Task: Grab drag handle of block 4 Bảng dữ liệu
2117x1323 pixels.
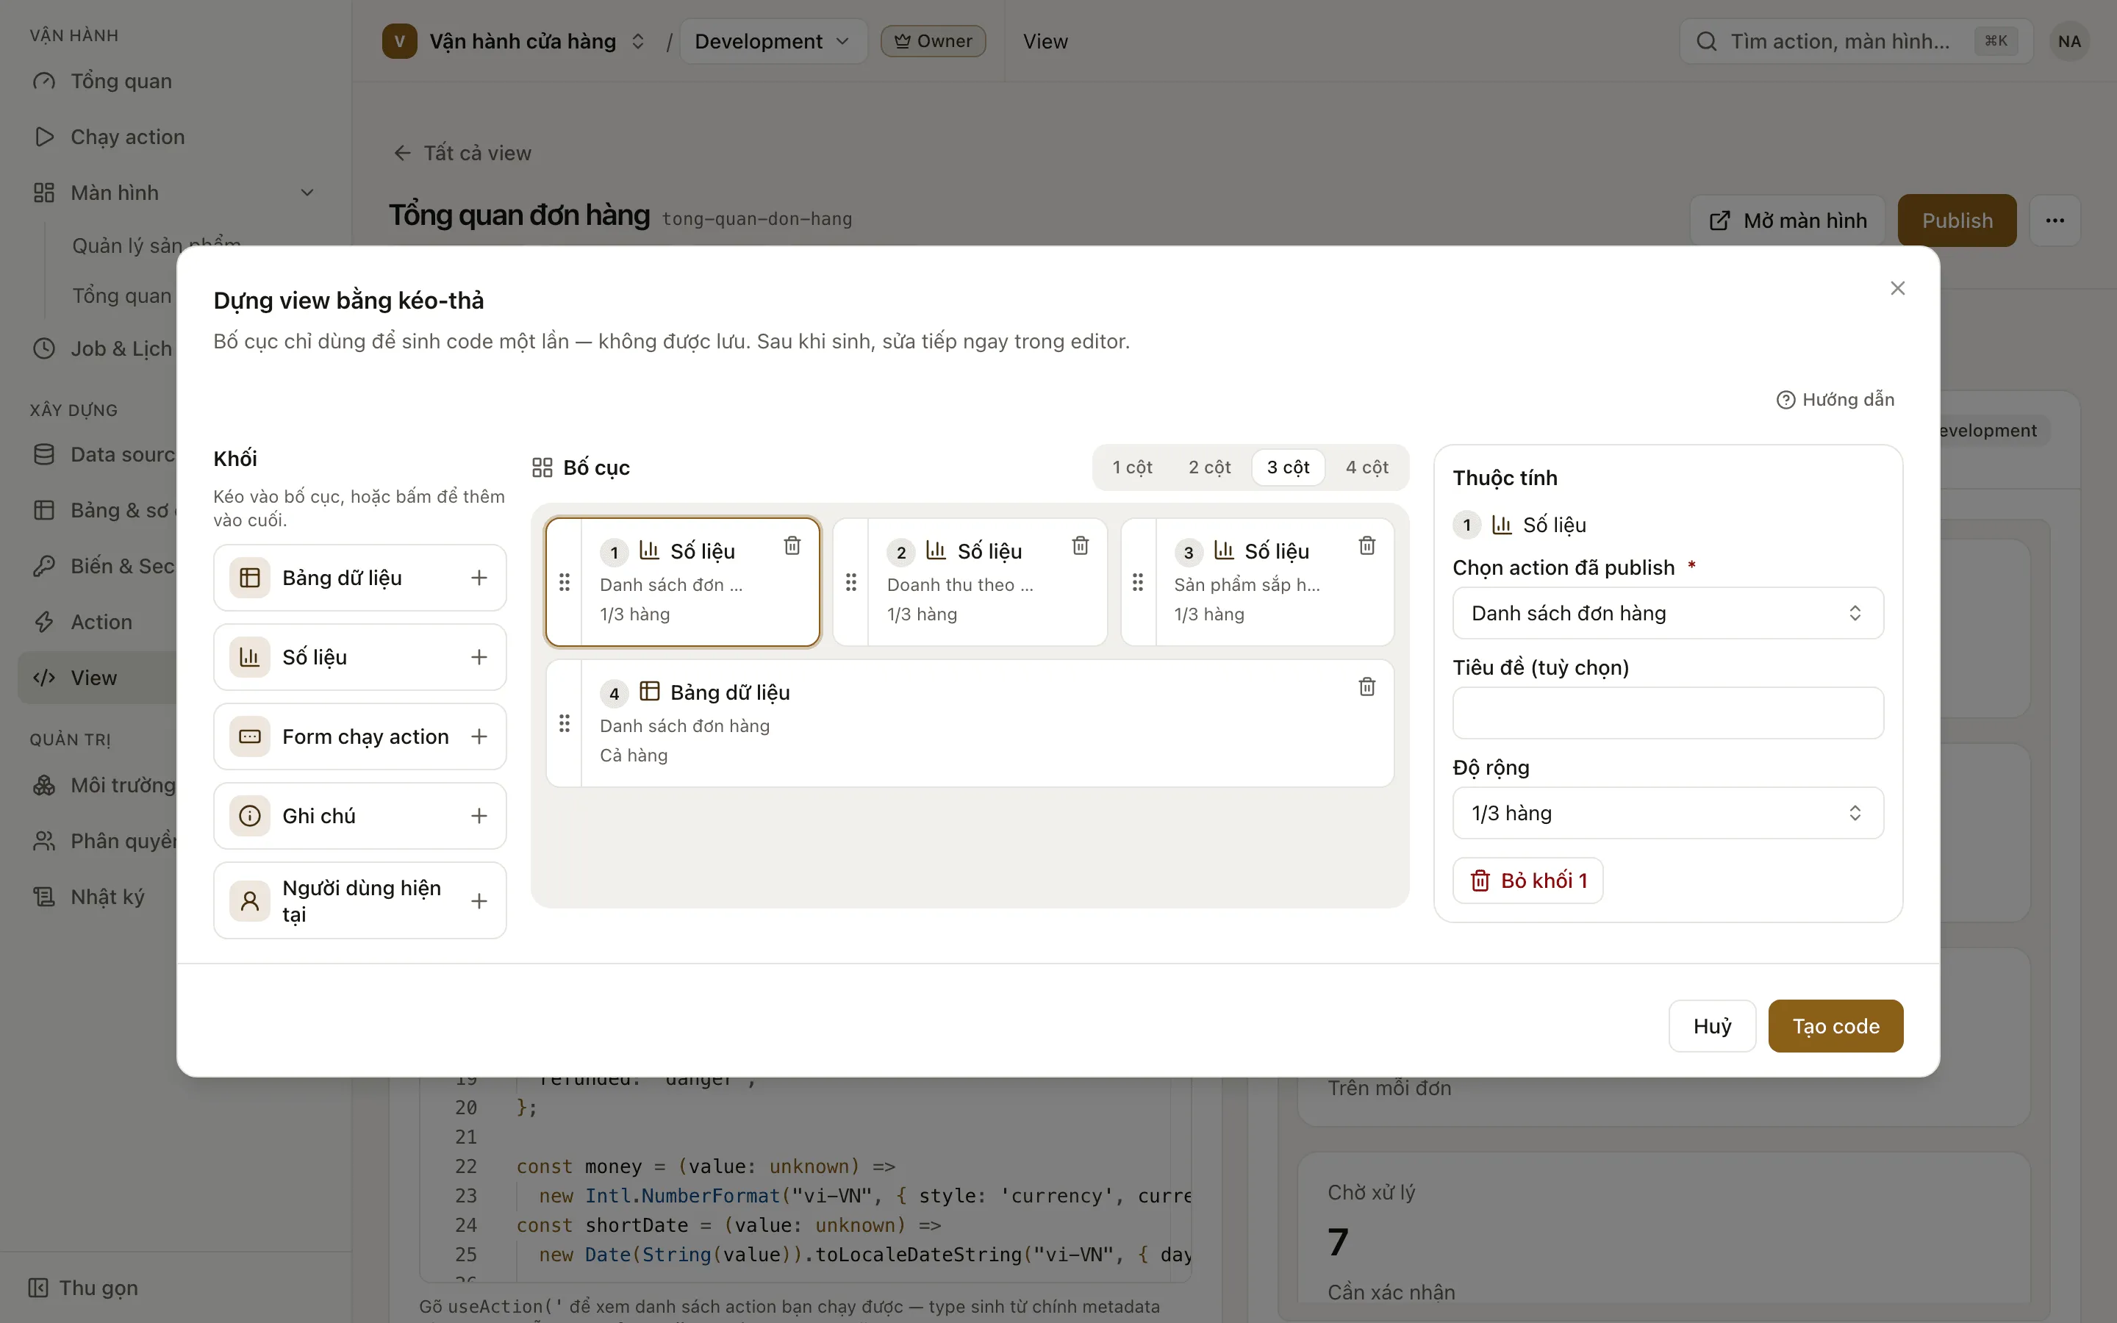Action: [565, 724]
